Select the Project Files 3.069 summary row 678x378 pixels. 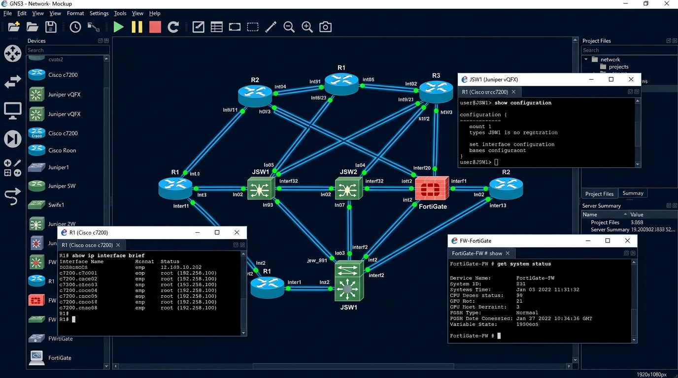pyautogui.click(x=629, y=222)
